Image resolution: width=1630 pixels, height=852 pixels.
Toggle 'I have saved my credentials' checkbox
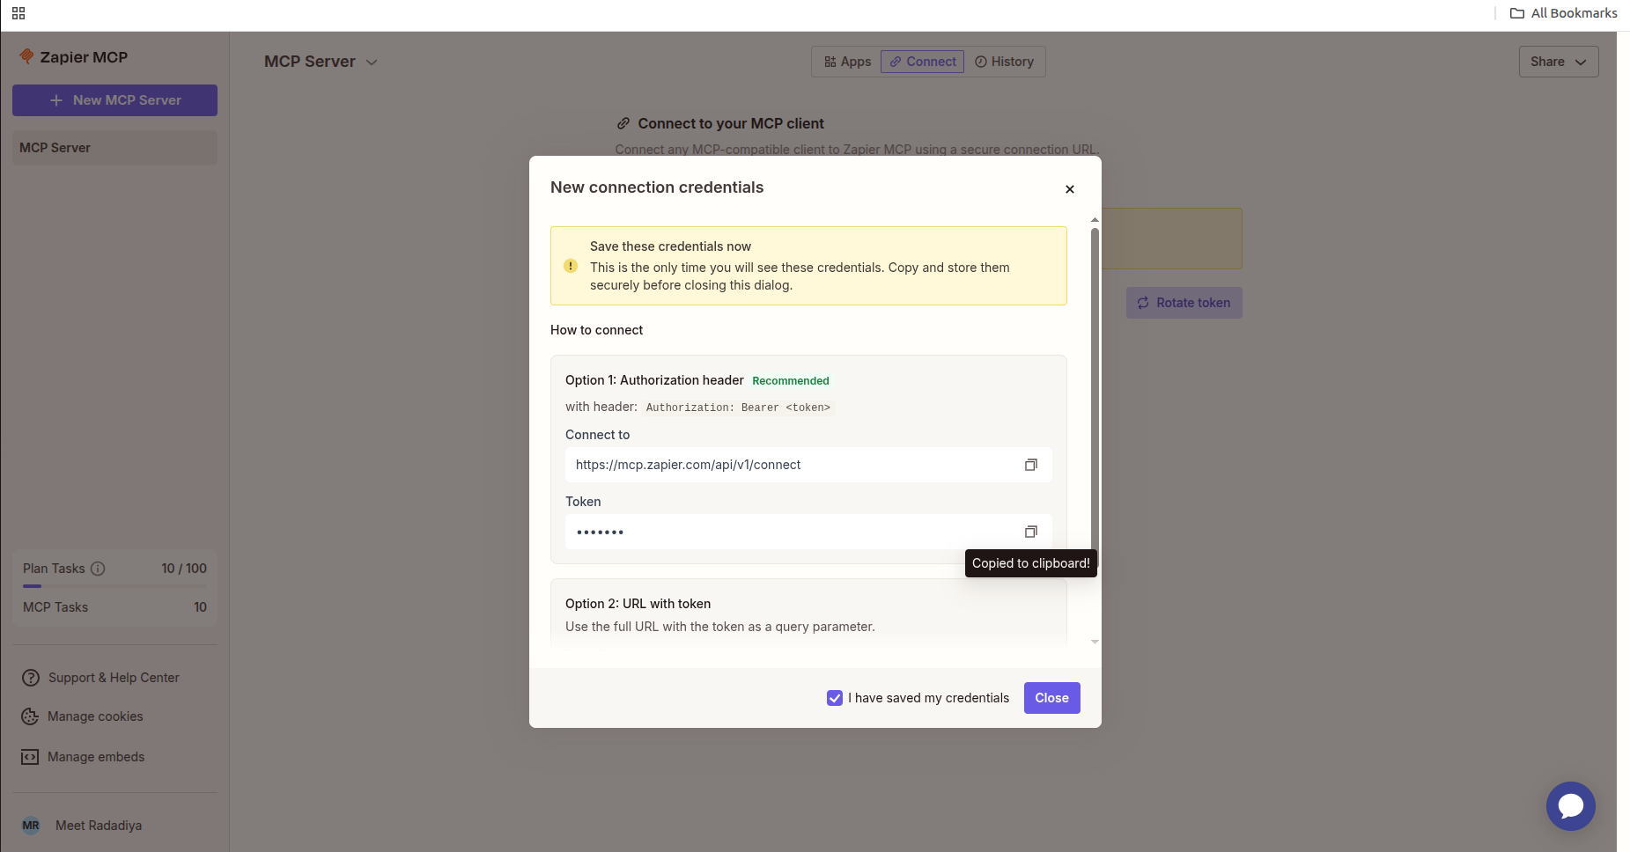click(x=835, y=698)
